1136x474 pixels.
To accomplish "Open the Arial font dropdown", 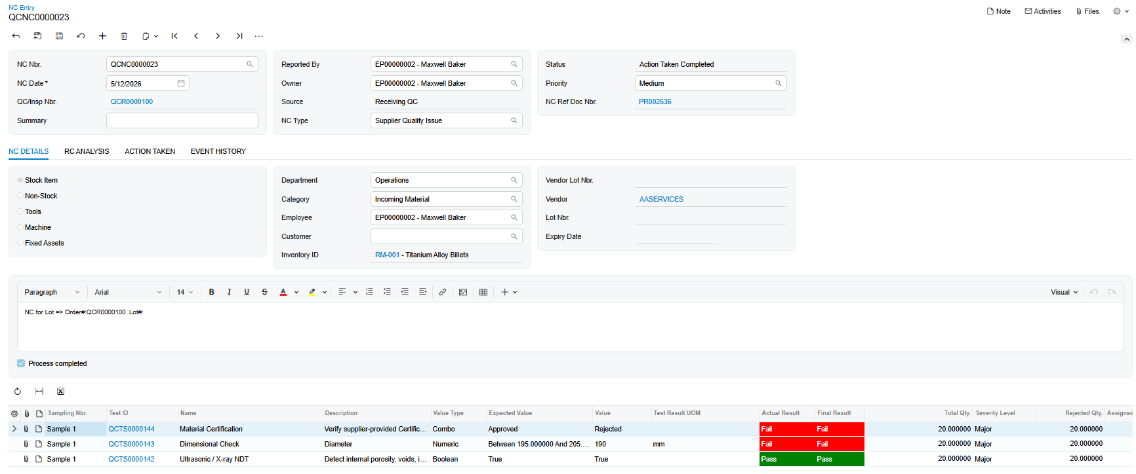I will [x=128, y=292].
